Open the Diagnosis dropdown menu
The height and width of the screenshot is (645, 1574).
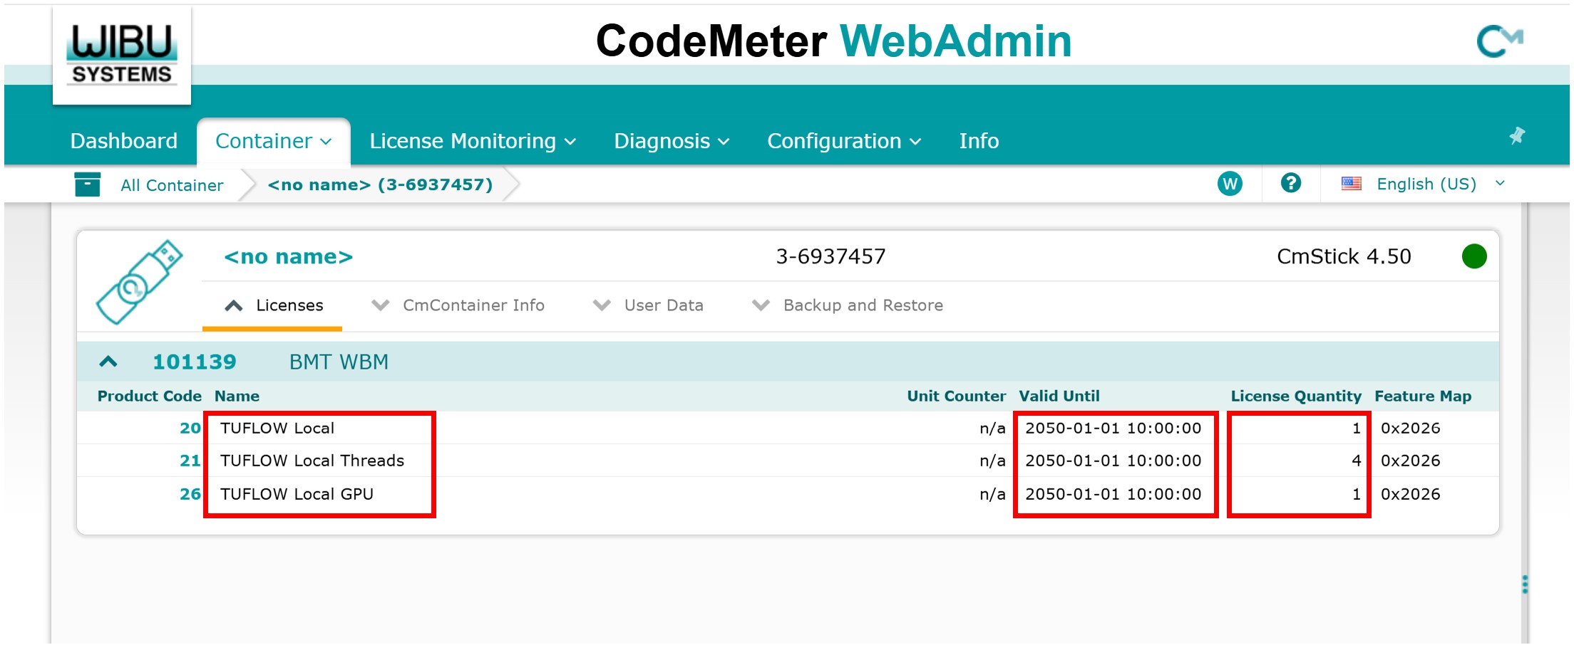click(672, 141)
